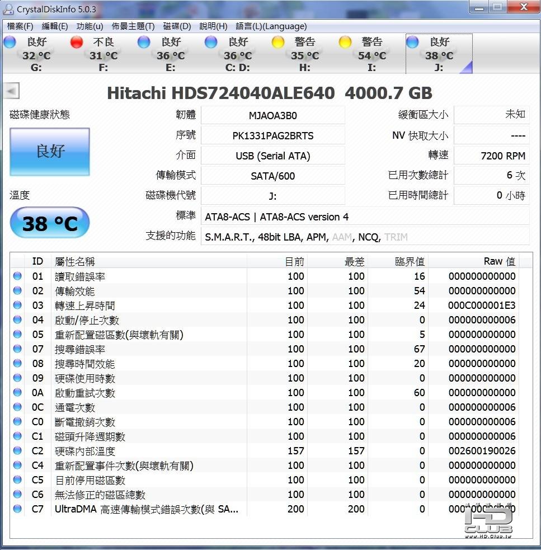Select the E: drive status icon
Screen dimensions: 541x550
point(143,42)
